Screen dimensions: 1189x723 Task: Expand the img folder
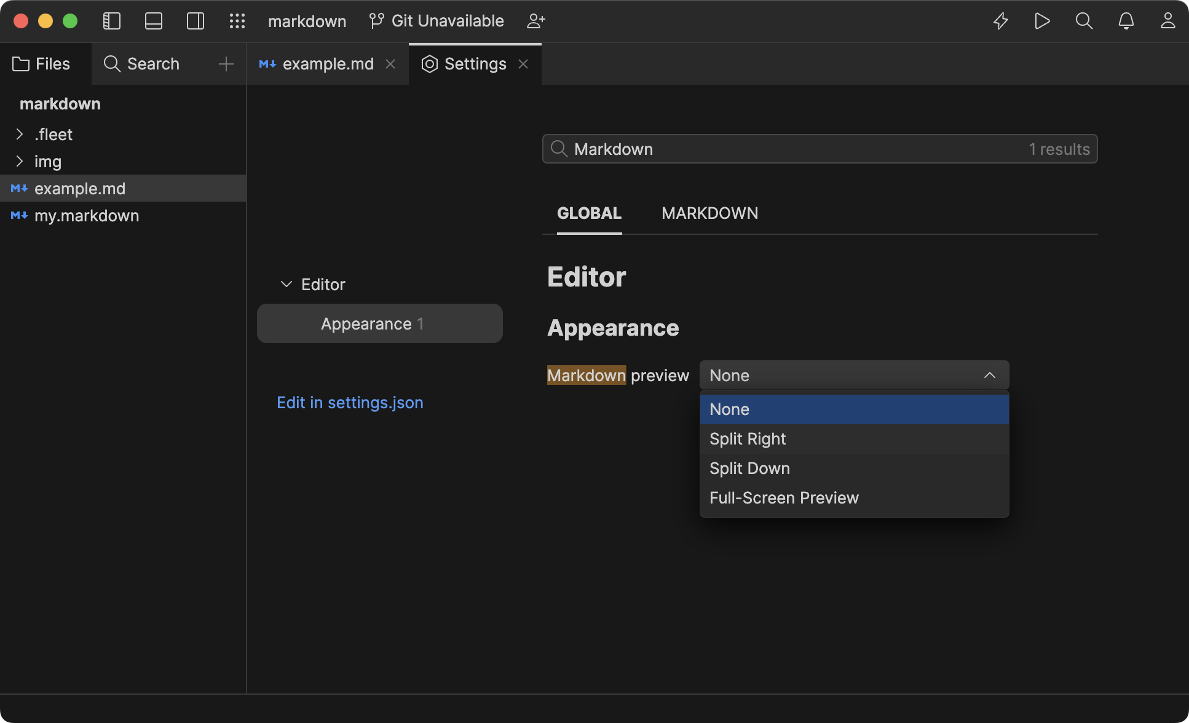click(20, 161)
